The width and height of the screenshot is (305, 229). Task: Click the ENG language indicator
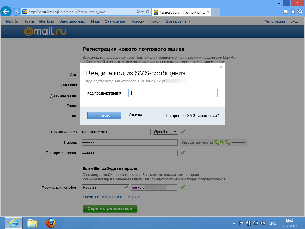[273, 223]
